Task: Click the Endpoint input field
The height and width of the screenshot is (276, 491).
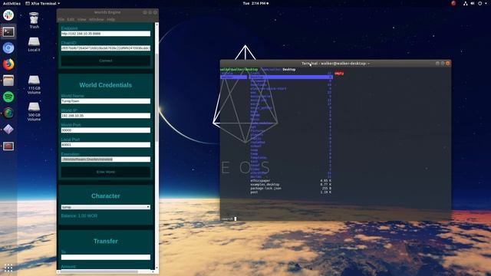Action: (106, 34)
